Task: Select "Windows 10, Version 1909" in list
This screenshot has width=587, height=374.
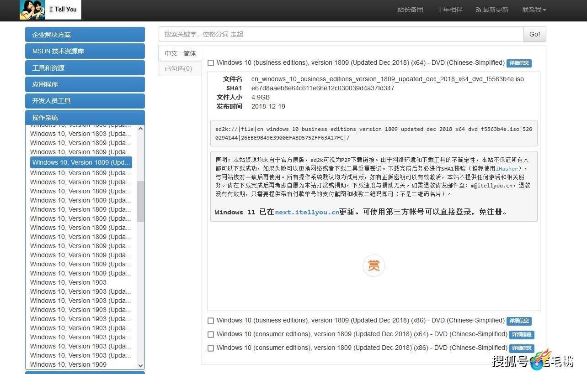Action: click(68, 364)
